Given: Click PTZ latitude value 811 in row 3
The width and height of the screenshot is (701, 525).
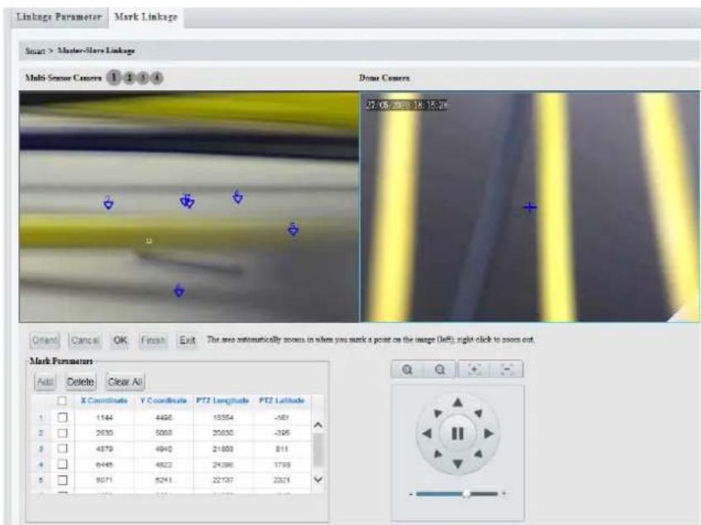Looking at the screenshot, I should click(282, 449).
